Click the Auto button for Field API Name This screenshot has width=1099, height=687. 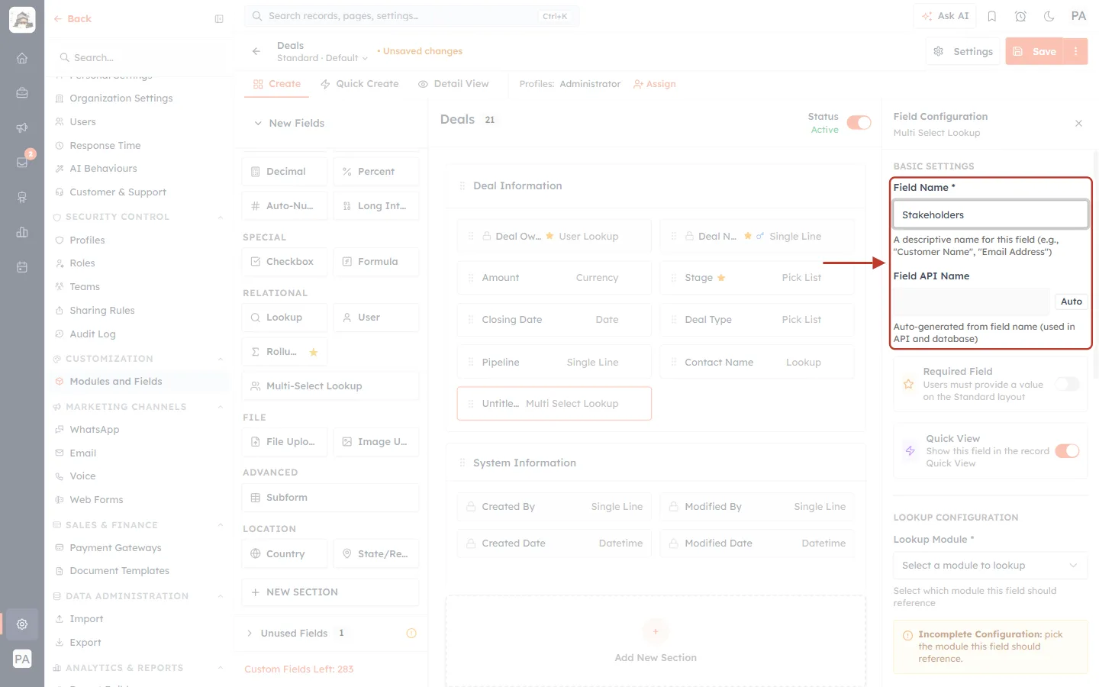[x=1071, y=302]
